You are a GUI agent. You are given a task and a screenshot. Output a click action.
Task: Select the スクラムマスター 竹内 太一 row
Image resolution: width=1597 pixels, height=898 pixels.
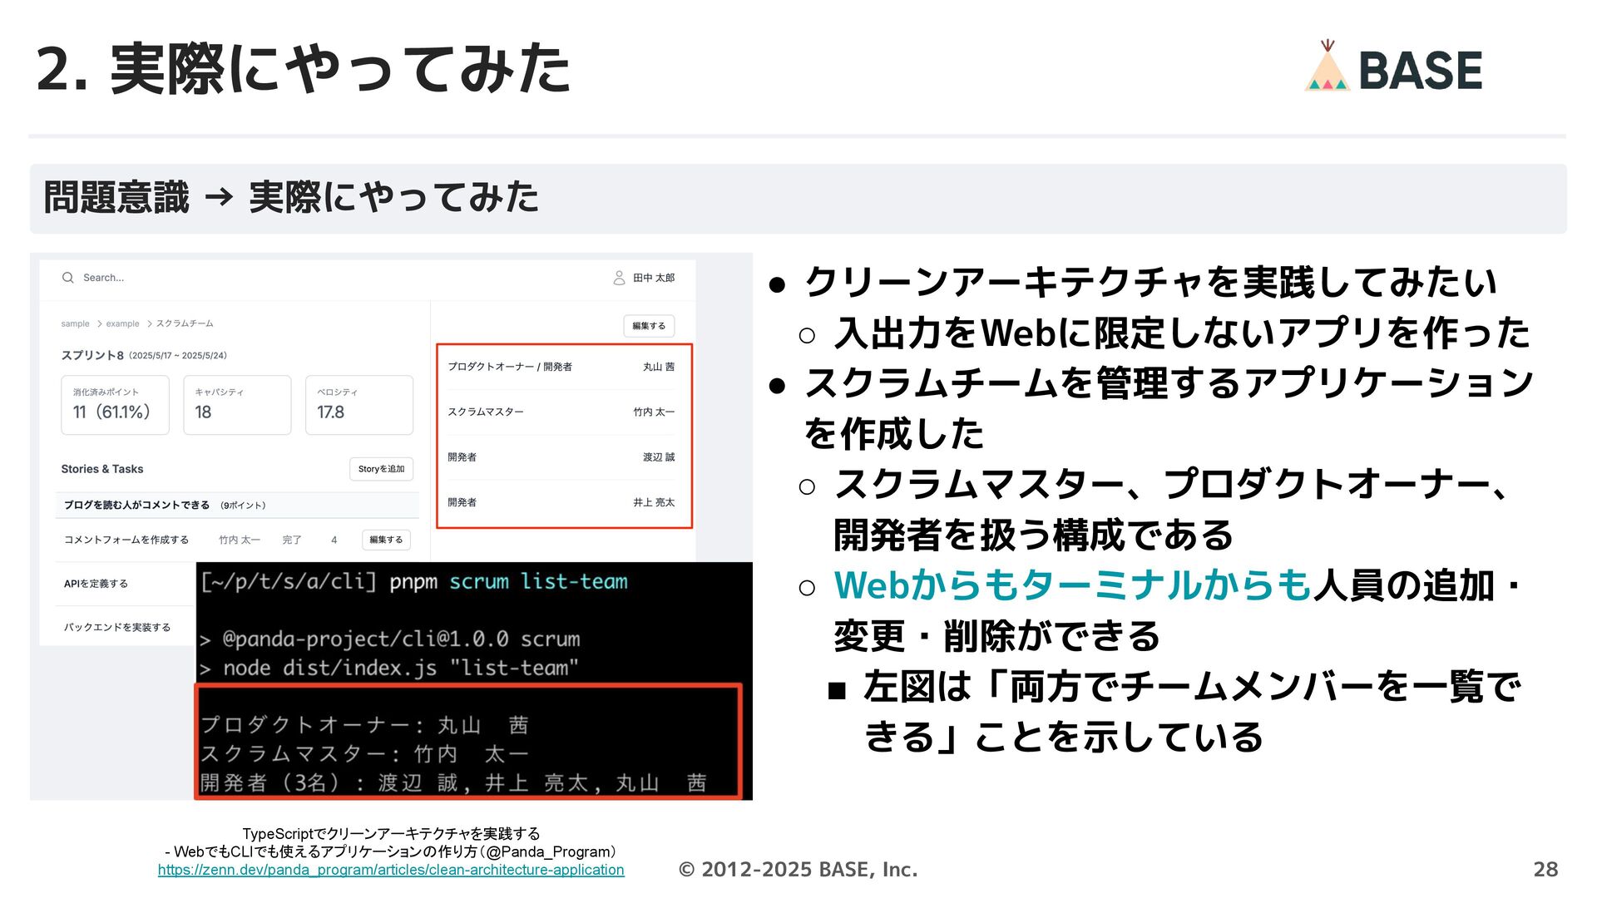click(x=561, y=412)
